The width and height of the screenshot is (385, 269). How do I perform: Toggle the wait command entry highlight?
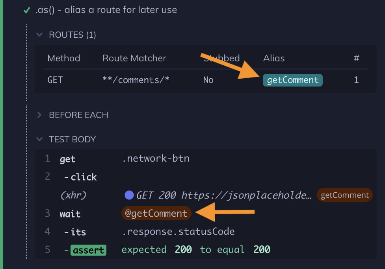(67, 214)
